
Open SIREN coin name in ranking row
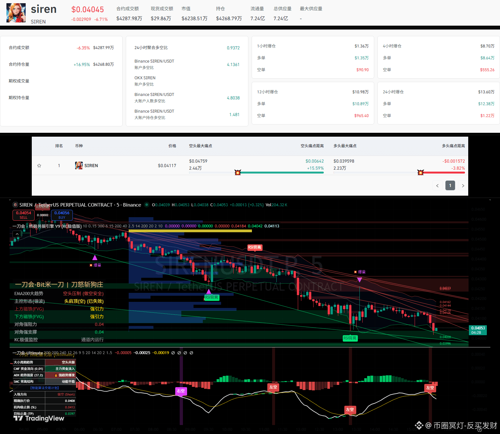91,166
